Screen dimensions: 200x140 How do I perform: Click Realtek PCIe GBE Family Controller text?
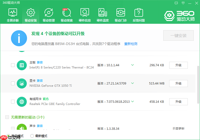55,104
